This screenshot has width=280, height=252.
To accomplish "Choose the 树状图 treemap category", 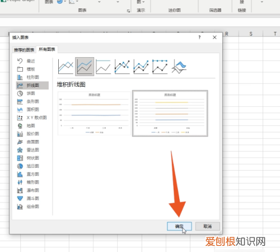I will pos(32,158).
